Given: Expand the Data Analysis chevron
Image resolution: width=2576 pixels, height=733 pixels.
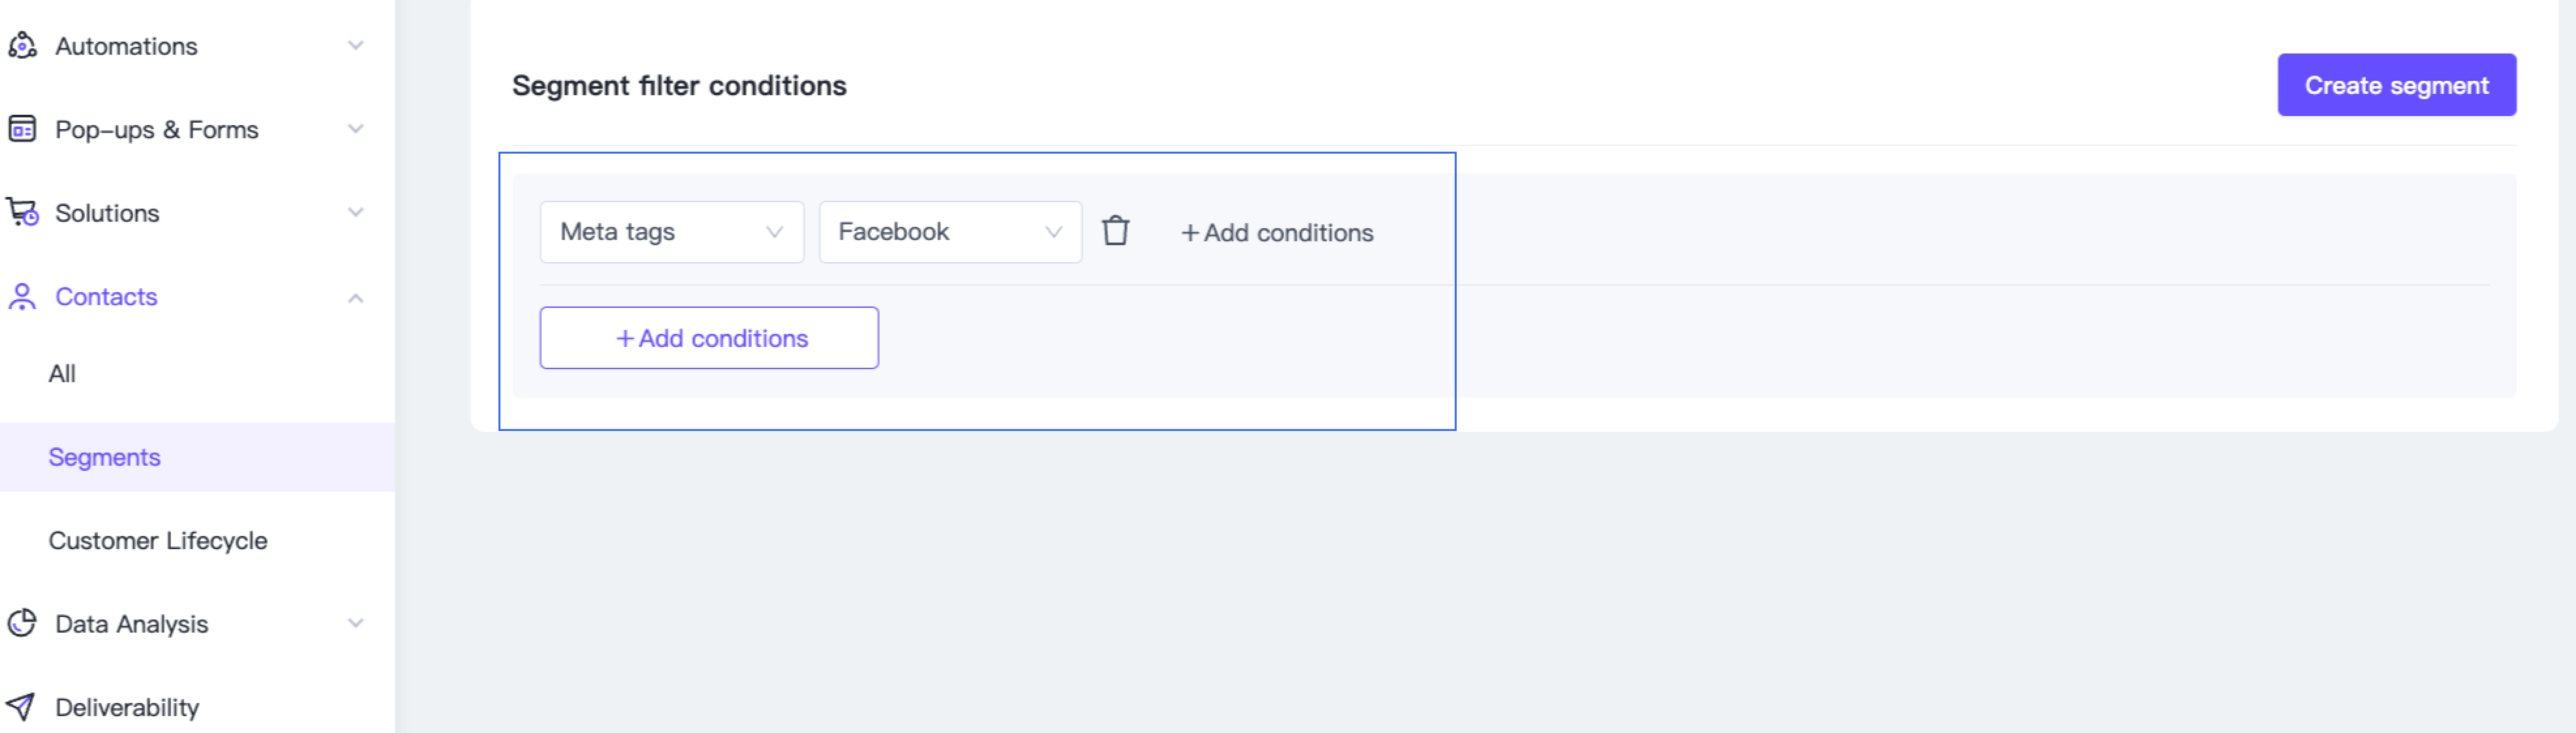Looking at the screenshot, I should click(355, 623).
